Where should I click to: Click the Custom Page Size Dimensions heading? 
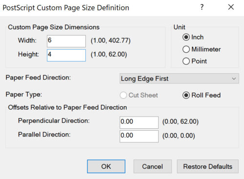point(54,27)
